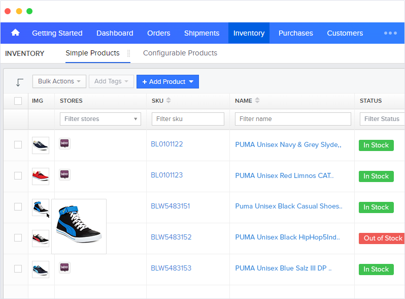Open the Customers menu
The image size is (405, 299).
click(345, 33)
